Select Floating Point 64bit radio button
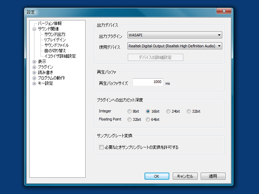Viewport: 259px width, 194px height. coord(148,119)
